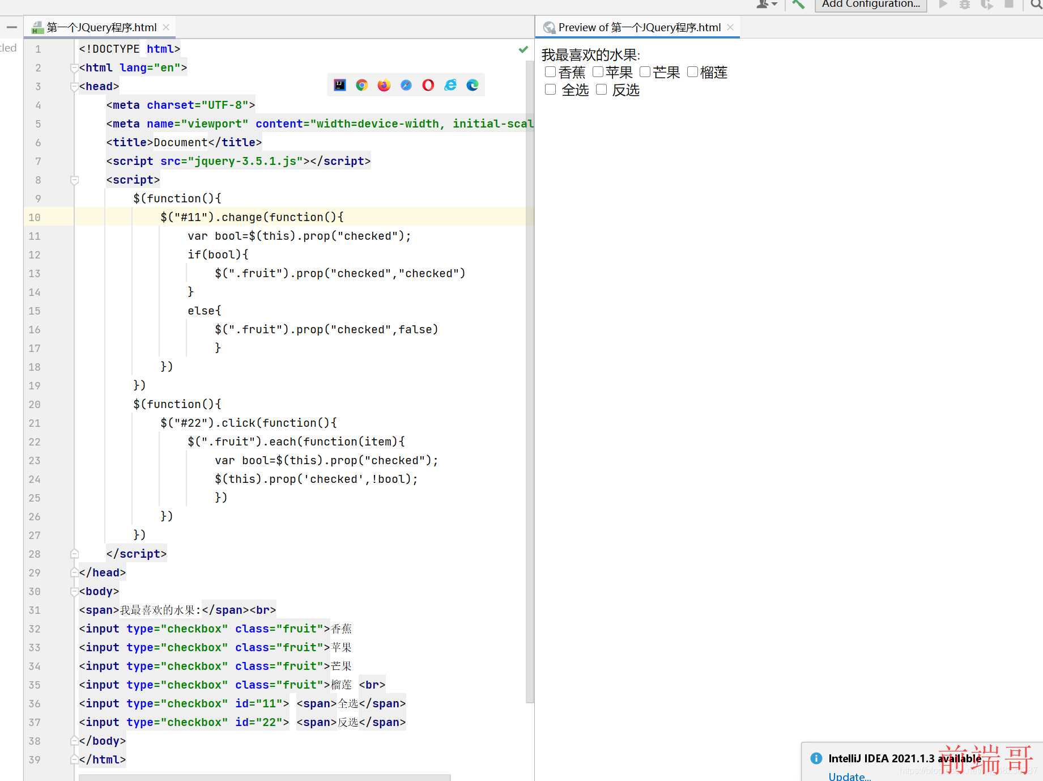Check the 芒果 checkbox in preview
The height and width of the screenshot is (781, 1043).
coord(645,72)
